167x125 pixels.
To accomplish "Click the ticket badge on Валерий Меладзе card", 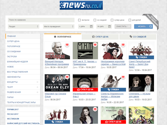I will [67, 45].
